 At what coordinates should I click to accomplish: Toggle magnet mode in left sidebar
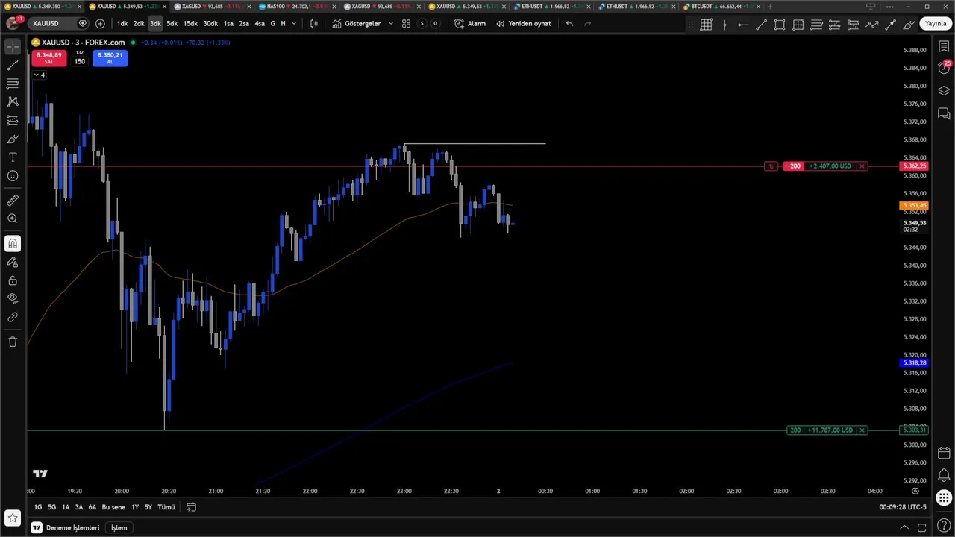click(13, 243)
